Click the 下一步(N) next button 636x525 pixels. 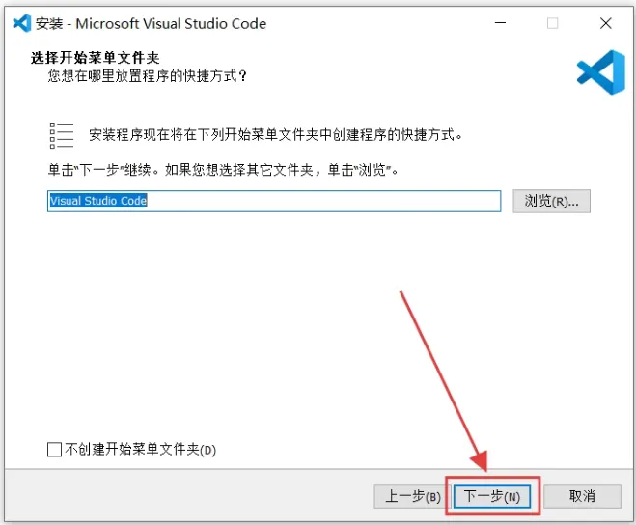(492, 496)
